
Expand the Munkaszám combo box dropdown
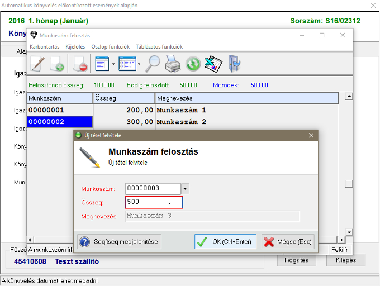pos(186,189)
